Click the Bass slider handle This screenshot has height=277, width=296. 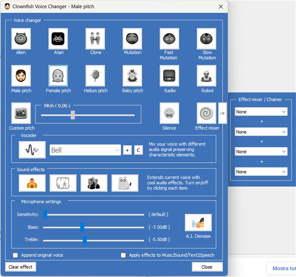click(82, 227)
